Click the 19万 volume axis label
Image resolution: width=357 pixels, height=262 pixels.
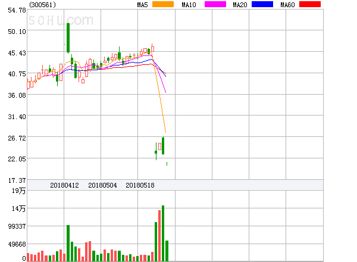pyautogui.click(x=18, y=191)
